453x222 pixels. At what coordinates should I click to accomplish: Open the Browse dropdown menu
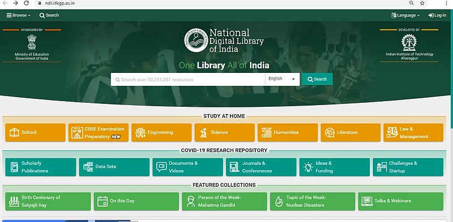19,15
